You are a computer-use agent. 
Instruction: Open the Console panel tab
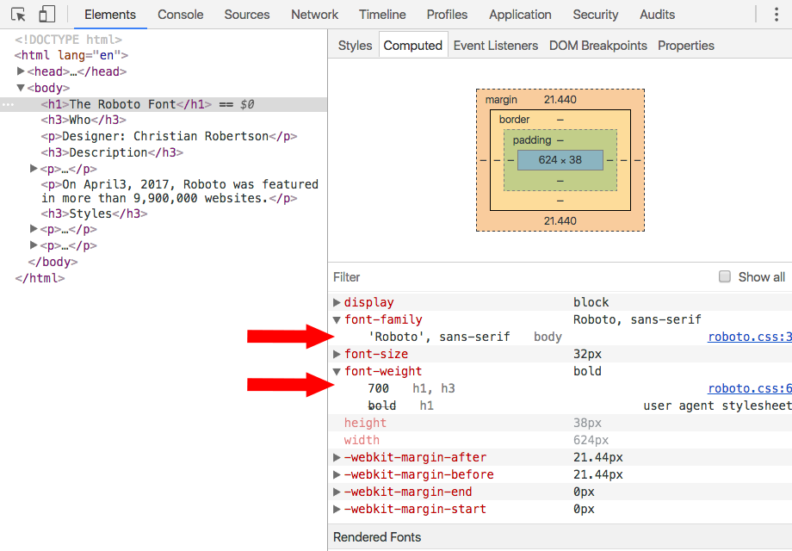tap(180, 15)
